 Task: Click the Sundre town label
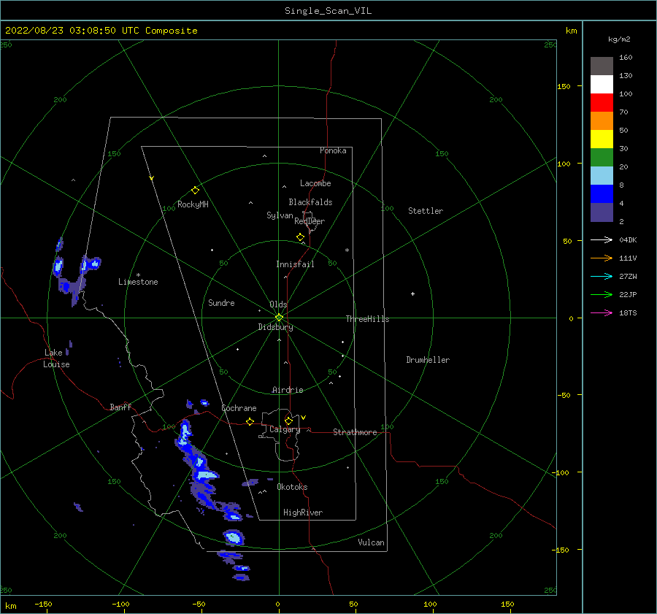coord(222,303)
